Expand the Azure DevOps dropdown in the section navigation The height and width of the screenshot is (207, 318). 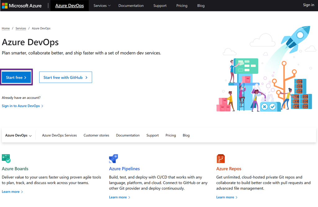[18, 135]
